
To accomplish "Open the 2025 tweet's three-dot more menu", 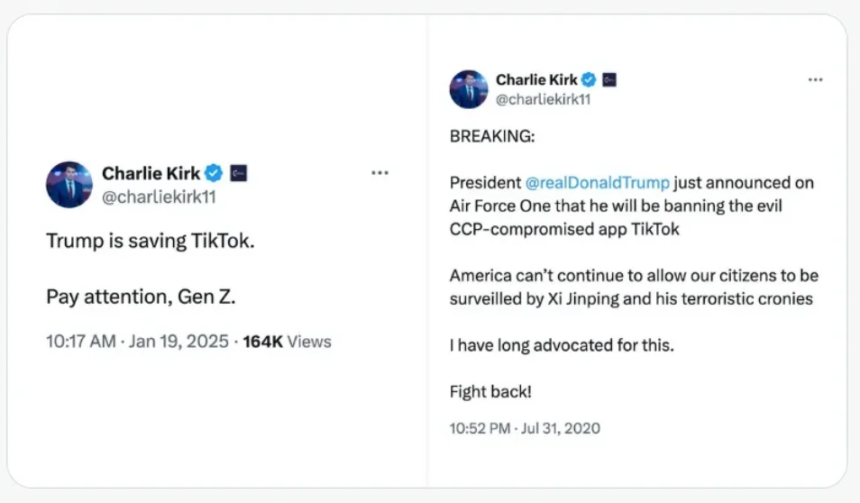I will coord(380,173).
